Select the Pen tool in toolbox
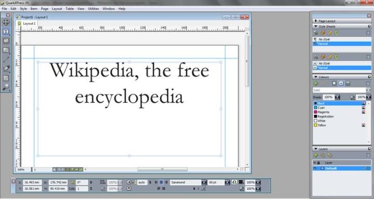 click(6, 69)
